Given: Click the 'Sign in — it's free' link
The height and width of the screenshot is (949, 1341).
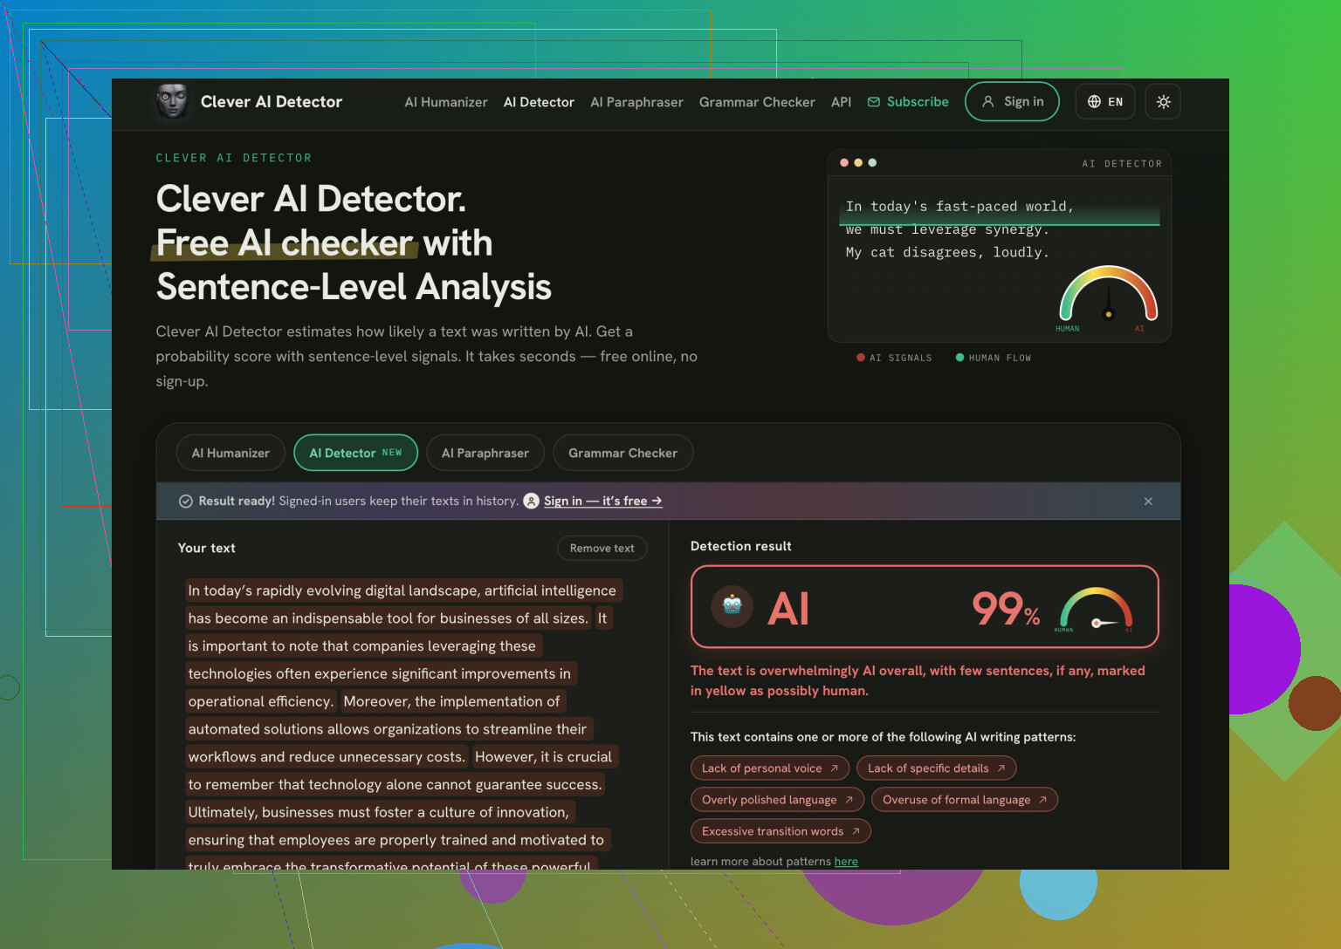Looking at the screenshot, I should click(602, 502).
